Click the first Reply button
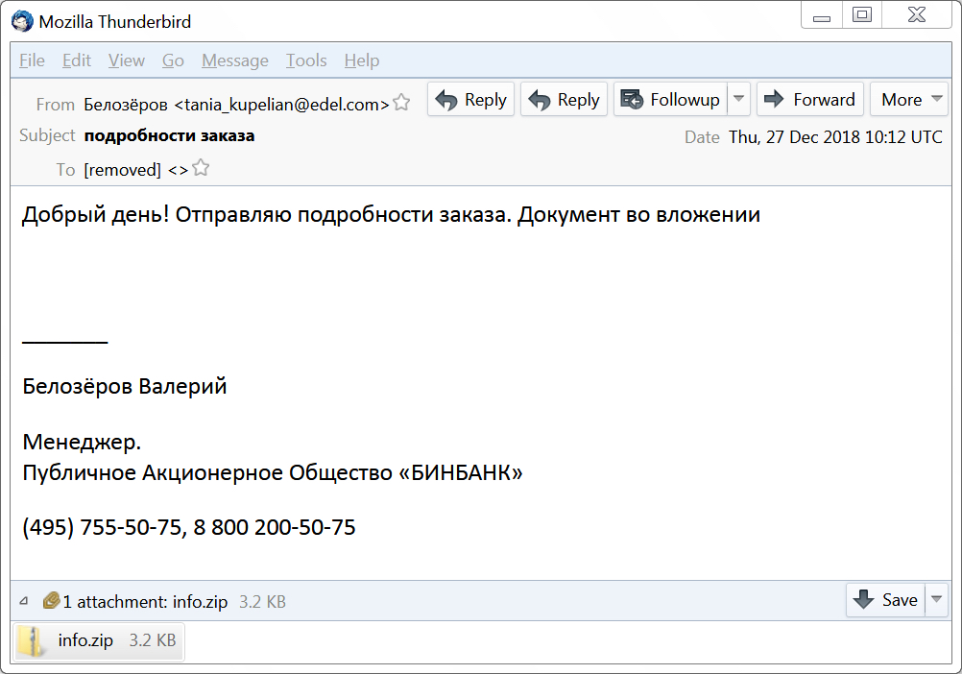Image resolution: width=962 pixels, height=674 pixels. pos(470,99)
